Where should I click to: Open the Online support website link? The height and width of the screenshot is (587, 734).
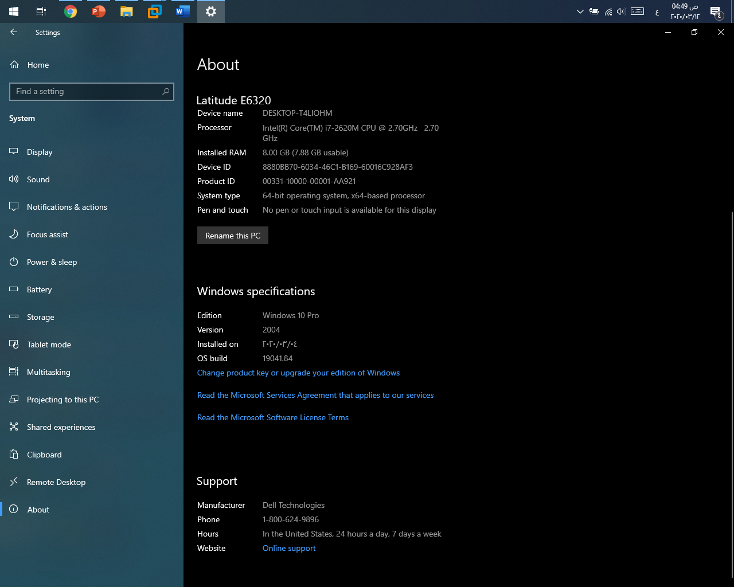[289, 548]
